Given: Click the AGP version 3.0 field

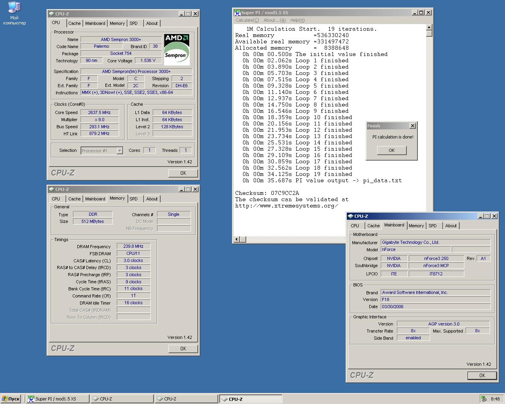Looking at the screenshot, I should click(443, 324).
